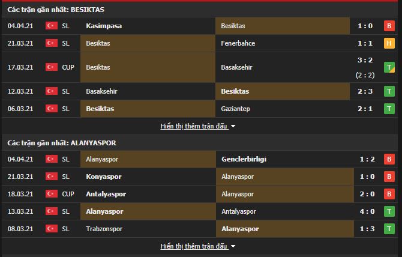Click the red B result badge for Kasimpasa match

pyautogui.click(x=389, y=26)
